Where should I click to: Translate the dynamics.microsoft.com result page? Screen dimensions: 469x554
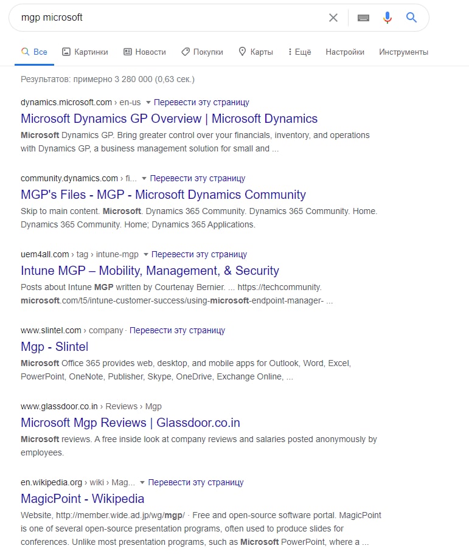tap(201, 102)
